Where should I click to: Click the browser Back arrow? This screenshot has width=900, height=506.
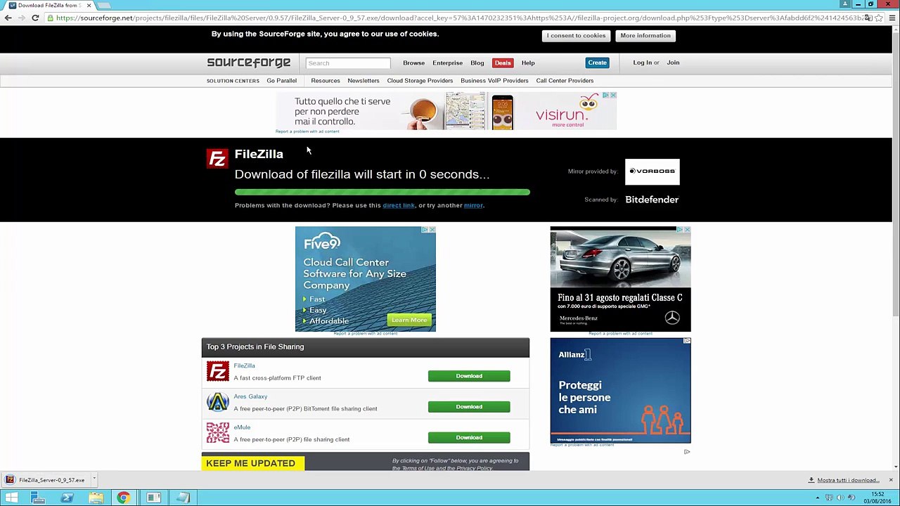[8, 18]
